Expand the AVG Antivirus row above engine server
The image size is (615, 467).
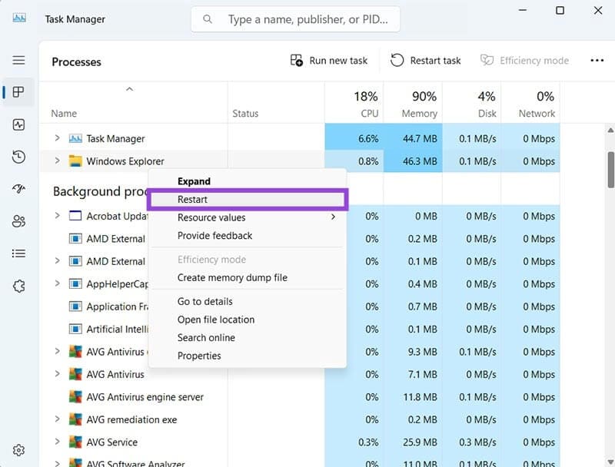tap(57, 374)
